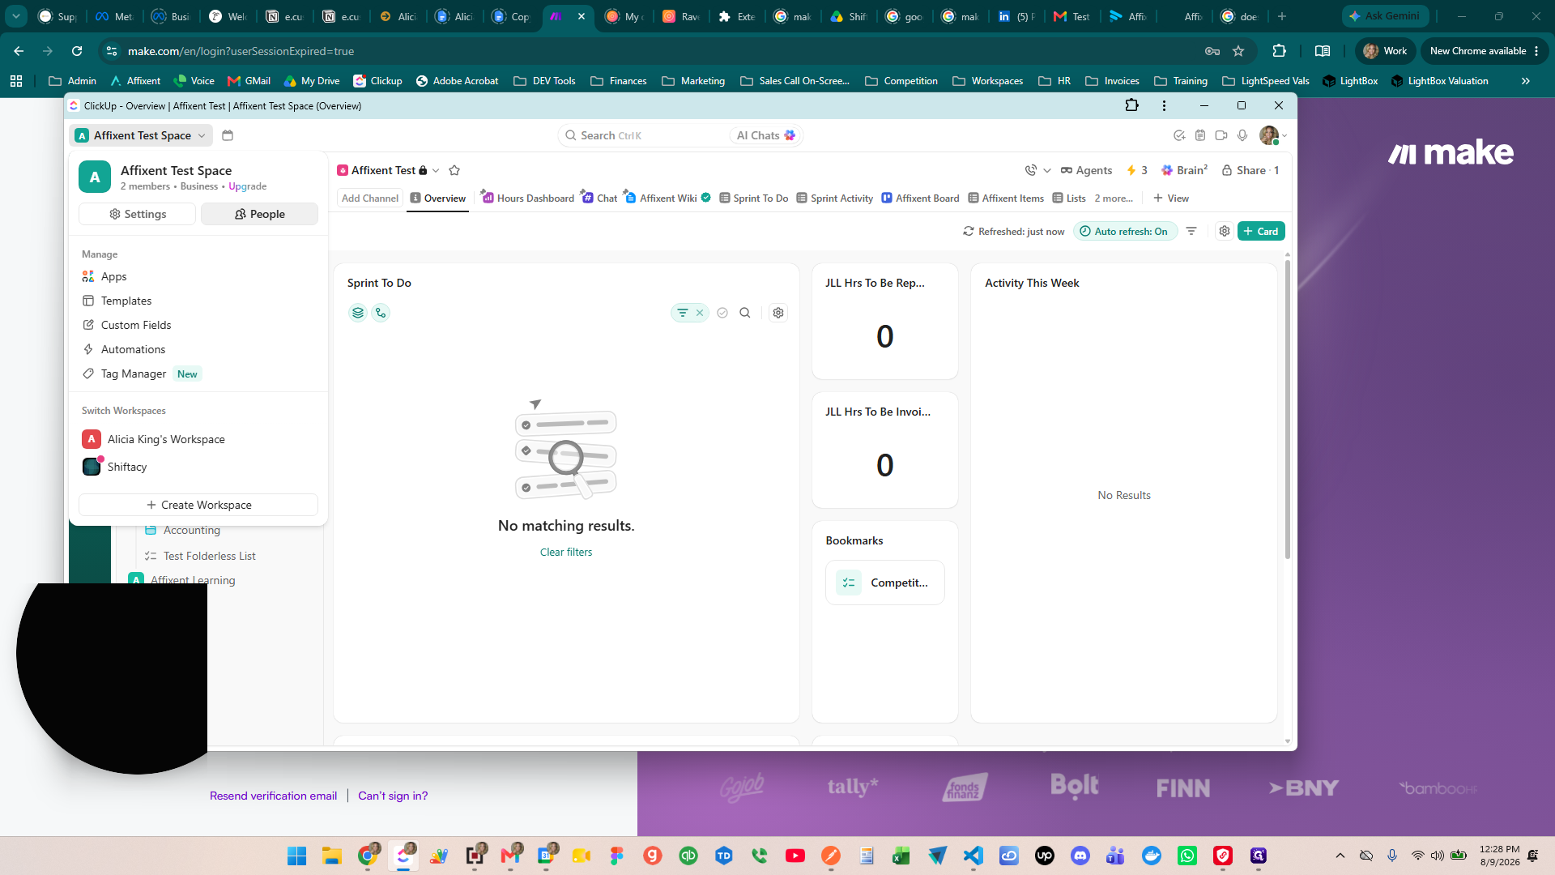
Task: Click the call phone icon near Agents
Action: 1030,170
